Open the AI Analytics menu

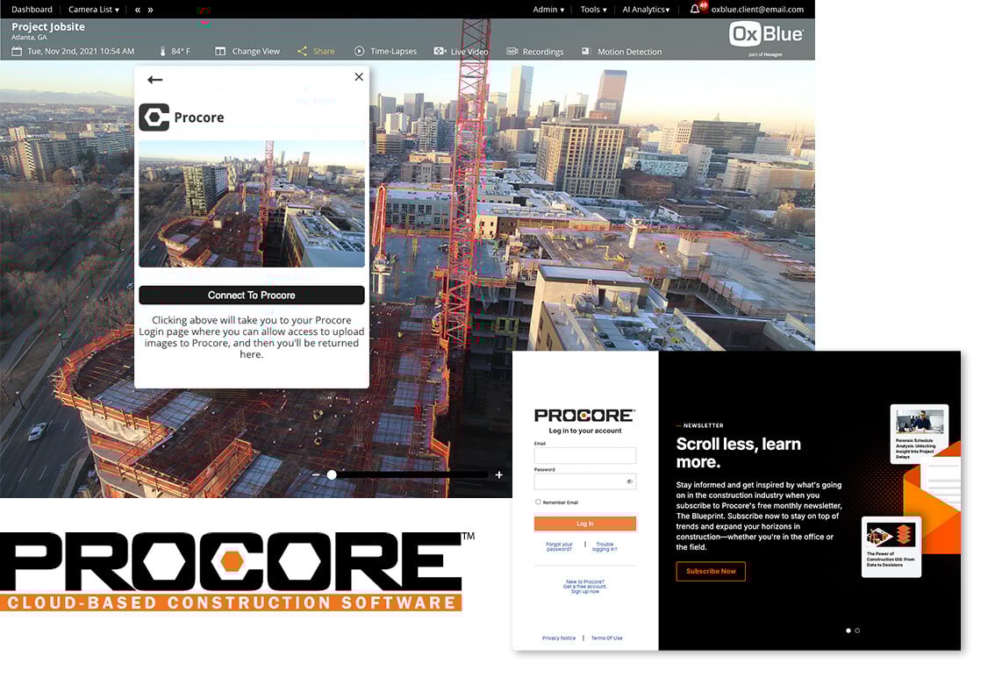tap(646, 9)
